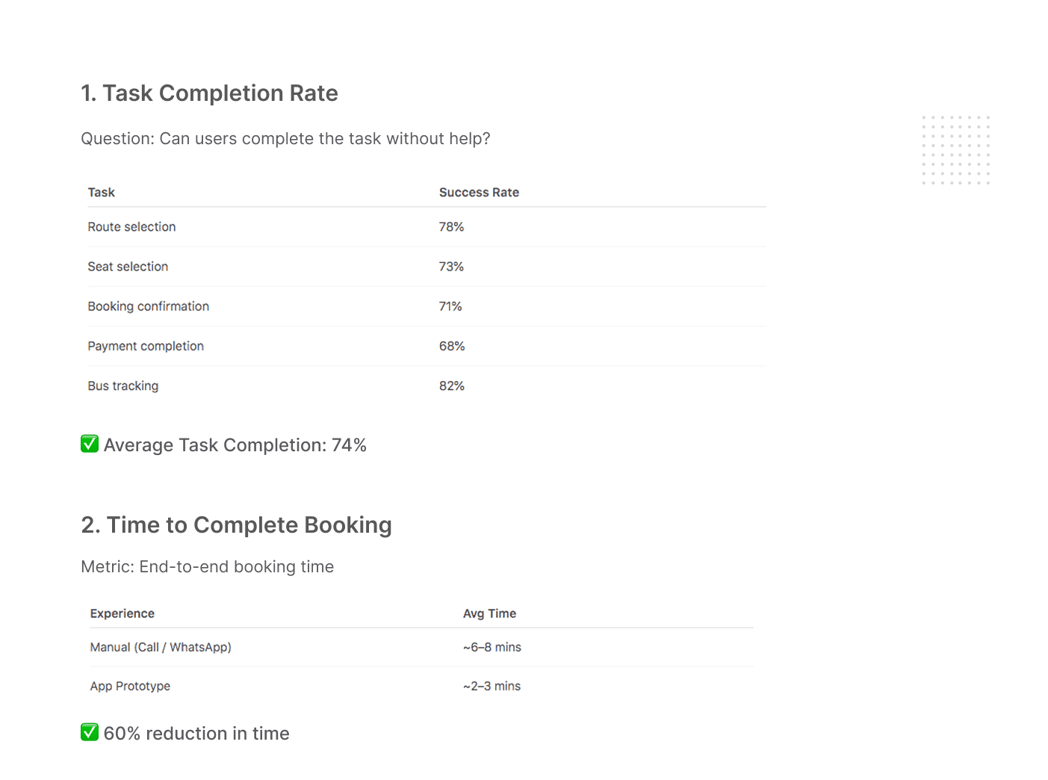The width and height of the screenshot is (1048, 780).
Task: Click the "Task" column header
Action: (x=102, y=193)
